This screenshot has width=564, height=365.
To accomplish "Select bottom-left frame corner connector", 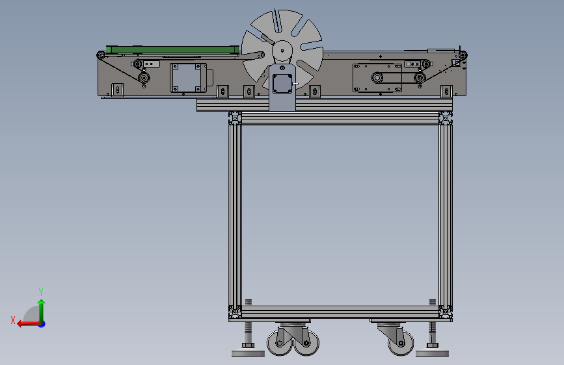I will pos(235,312).
